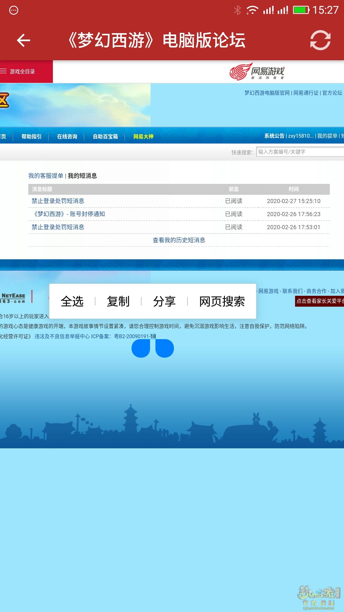The image size is (344, 612).
Task: Open 商务合作 footer link
Action: click(x=317, y=291)
